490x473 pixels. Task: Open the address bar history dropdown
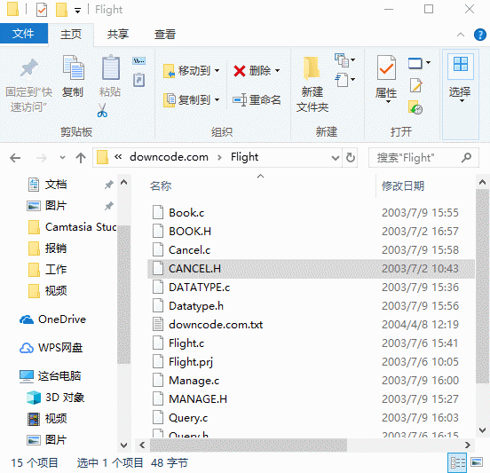335,157
